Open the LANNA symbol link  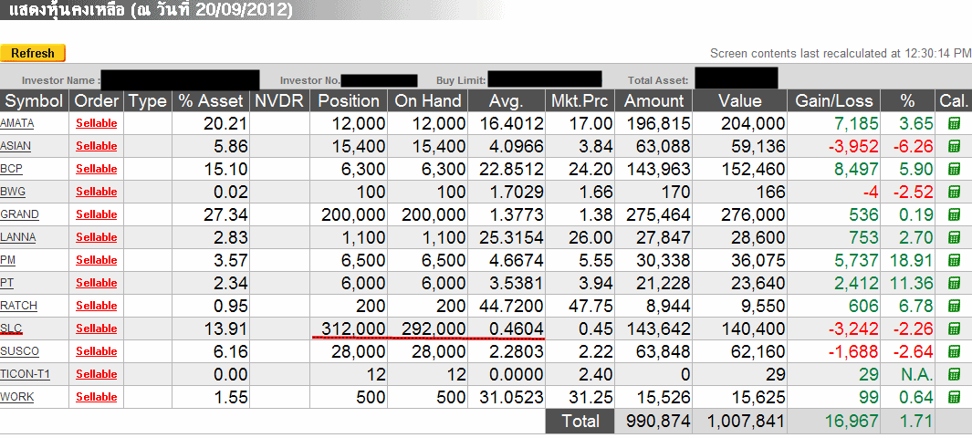(18, 237)
